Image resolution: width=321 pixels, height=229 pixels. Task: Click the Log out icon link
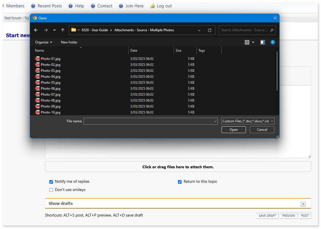coord(152,6)
